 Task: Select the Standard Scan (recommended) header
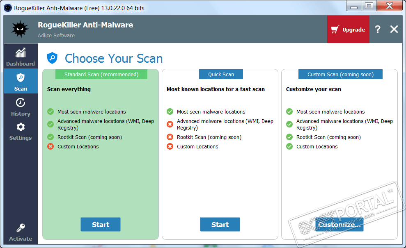(101, 74)
